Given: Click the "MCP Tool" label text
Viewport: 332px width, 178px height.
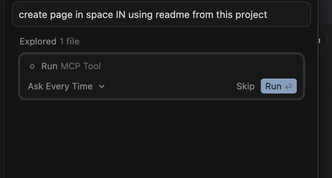Looking at the screenshot, I should point(81,66).
